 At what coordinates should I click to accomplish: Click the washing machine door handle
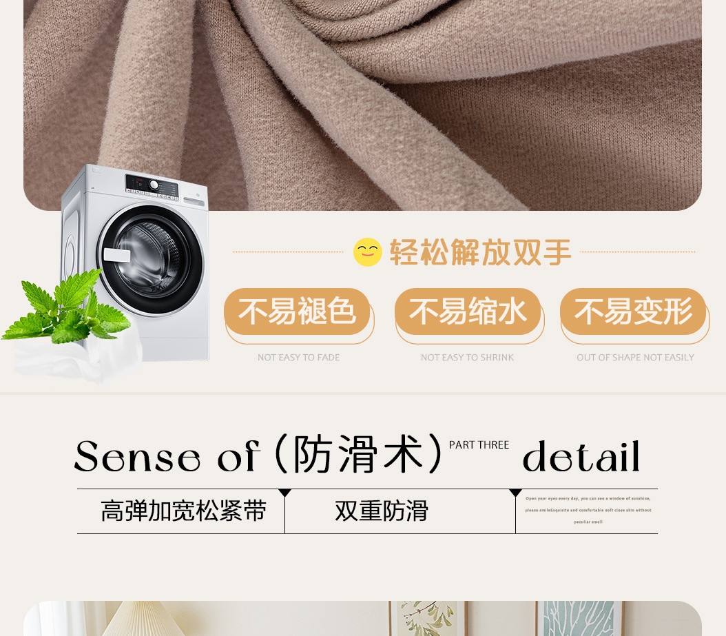tap(116, 255)
